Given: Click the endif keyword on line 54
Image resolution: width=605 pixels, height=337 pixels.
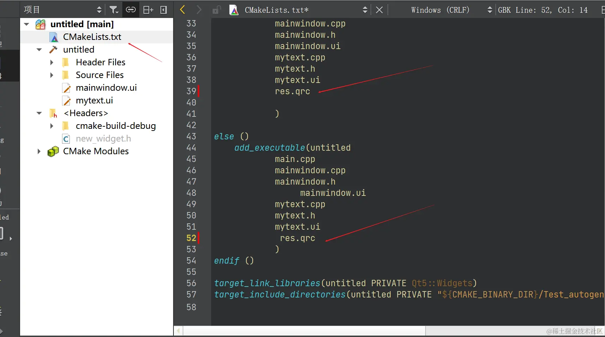Looking at the screenshot, I should coord(227,261).
